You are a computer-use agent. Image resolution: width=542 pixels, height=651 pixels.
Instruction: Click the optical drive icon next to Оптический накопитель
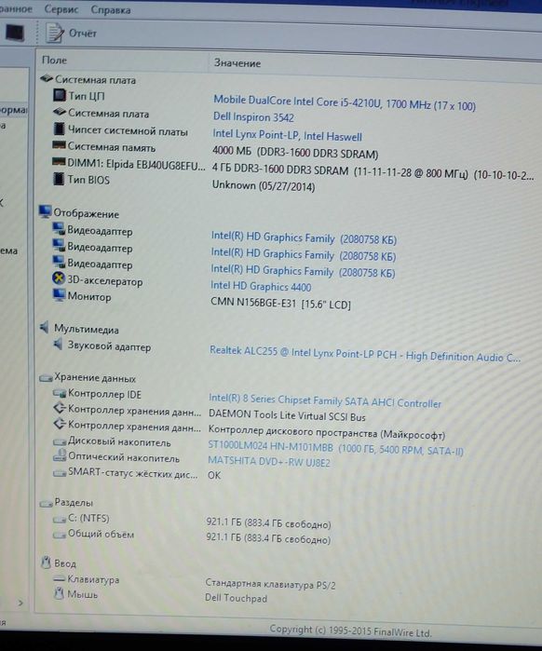pos(60,455)
